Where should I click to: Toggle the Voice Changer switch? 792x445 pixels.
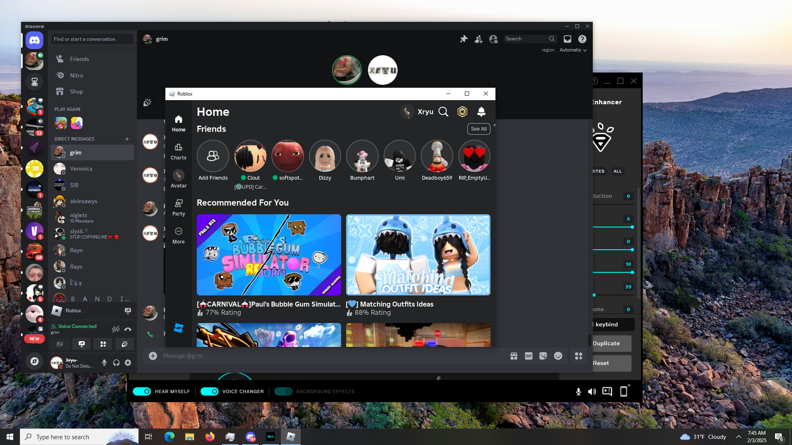tap(210, 391)
